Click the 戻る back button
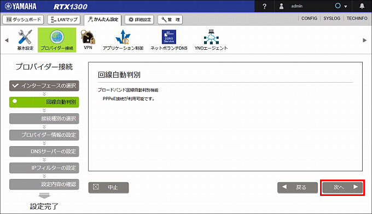This screenshot has width=372, height=214. 298,187
